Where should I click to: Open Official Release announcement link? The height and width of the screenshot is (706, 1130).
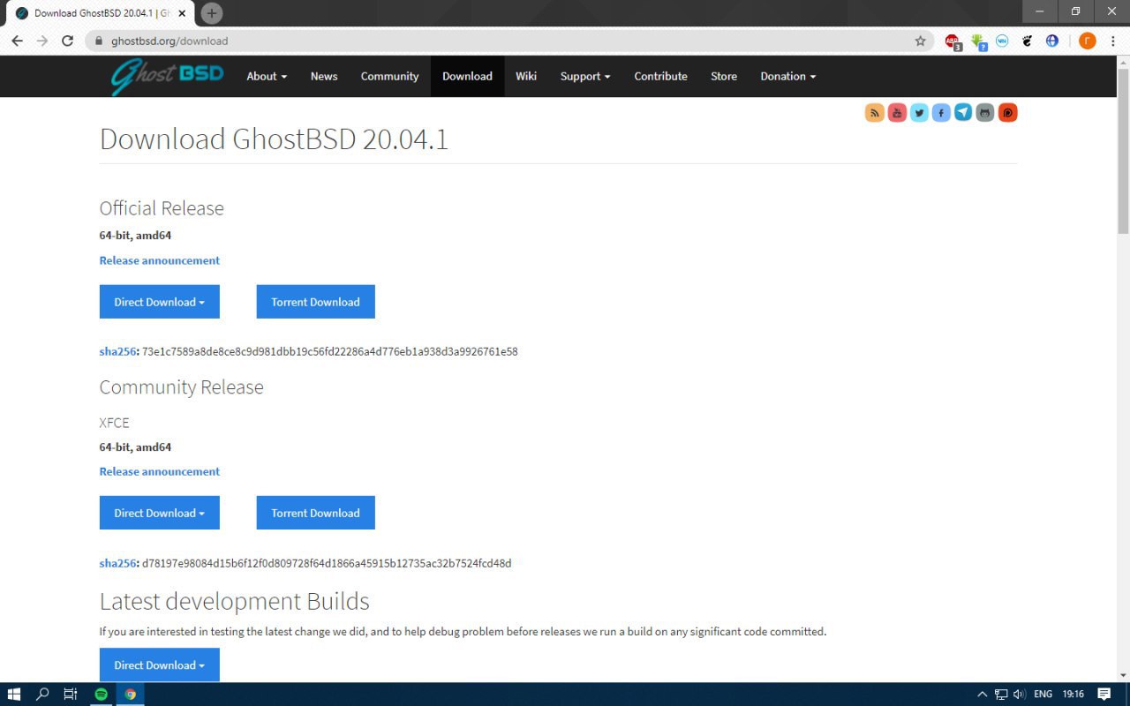(160, 260)
